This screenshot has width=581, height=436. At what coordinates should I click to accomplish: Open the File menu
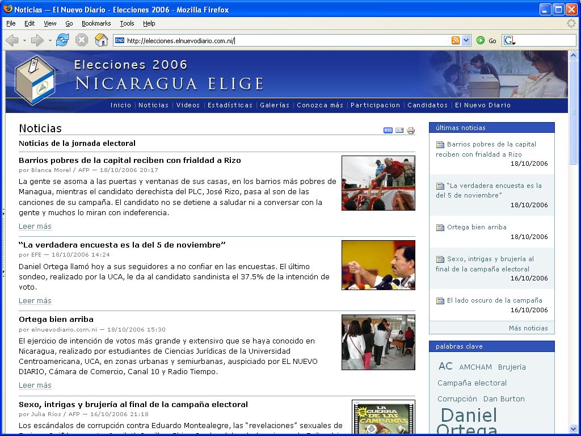tap(11, 23)
